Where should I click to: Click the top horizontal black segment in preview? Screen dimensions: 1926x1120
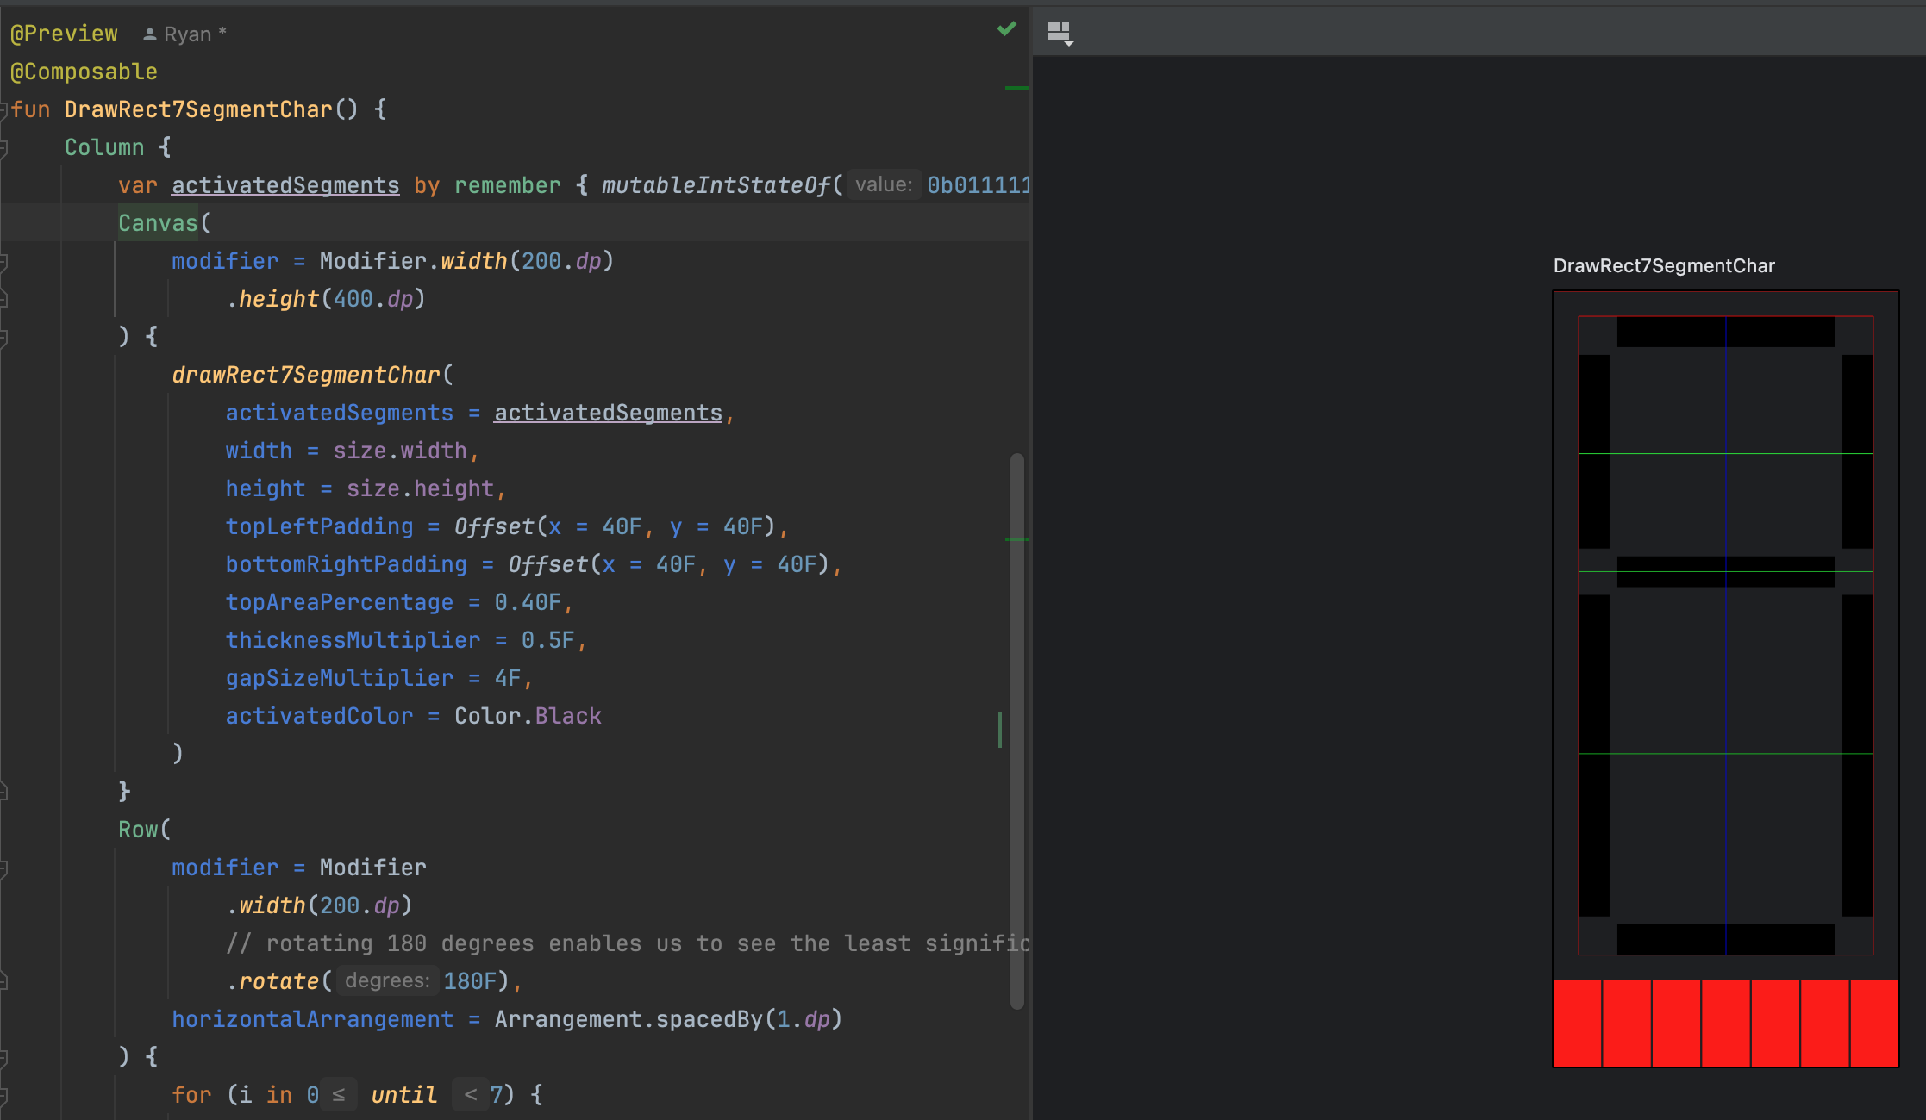click(x=1726, y=332)
